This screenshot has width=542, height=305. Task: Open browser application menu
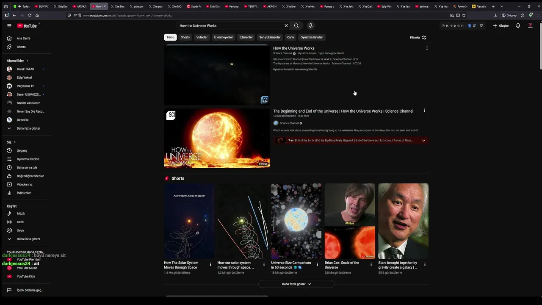click(539, 15)
